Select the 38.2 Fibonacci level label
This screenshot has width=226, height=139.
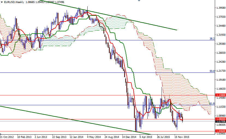click(212, 38)
